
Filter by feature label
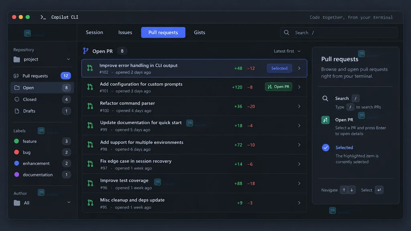pos(42,142)
